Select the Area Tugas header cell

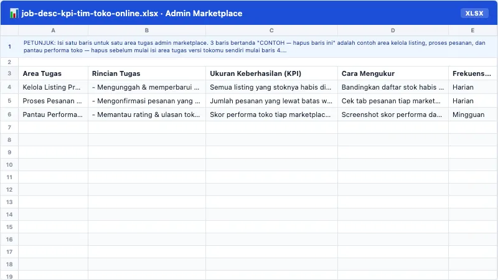(54, 73)
